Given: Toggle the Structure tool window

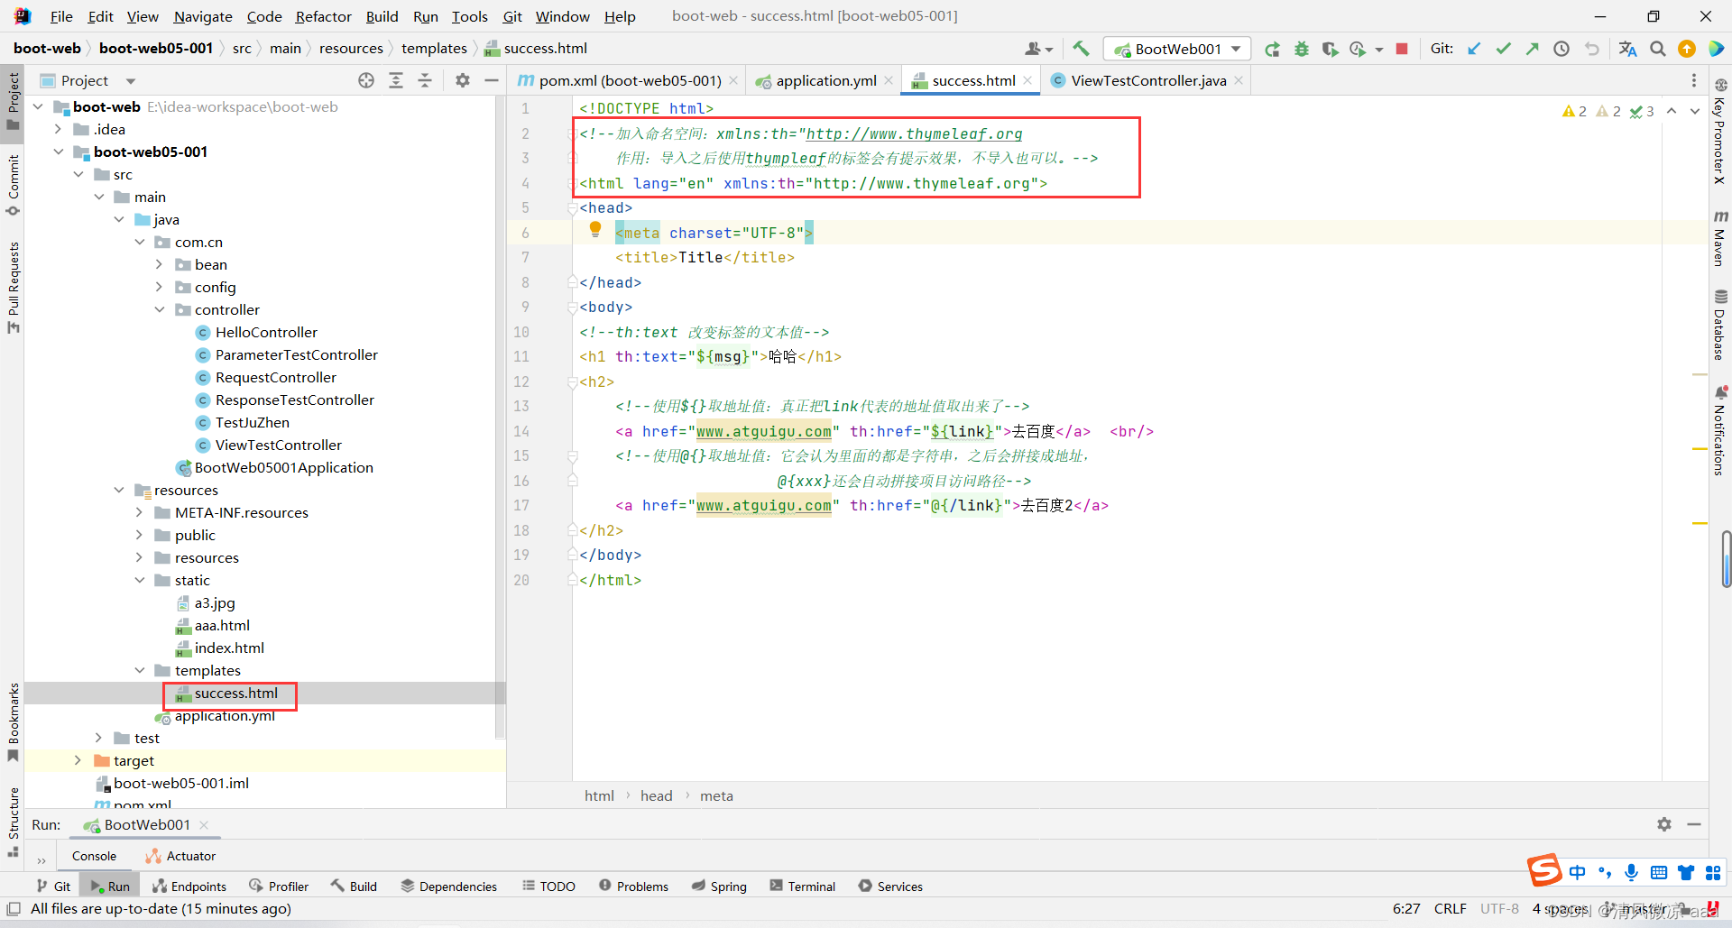Looking at the screenshot, I should (13, 822).
